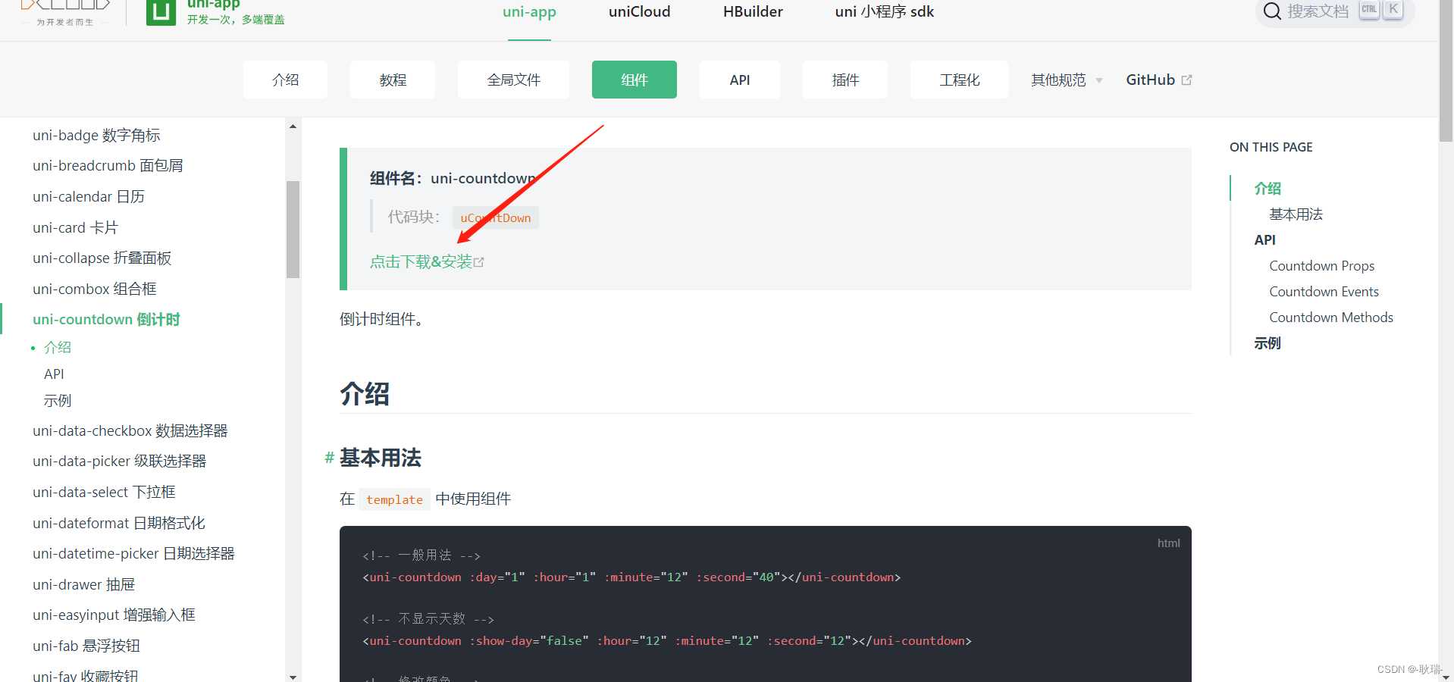The image size is (1454, 682).
Task: Click the GitHub external link icon
Action: [x=1187, y=80]
